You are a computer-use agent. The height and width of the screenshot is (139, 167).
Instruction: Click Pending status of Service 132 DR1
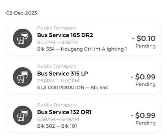click(x=145, y=123)
